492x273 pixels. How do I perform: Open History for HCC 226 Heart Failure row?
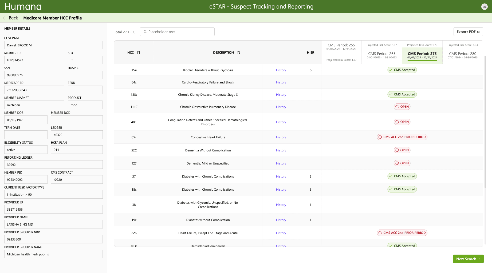281,233
